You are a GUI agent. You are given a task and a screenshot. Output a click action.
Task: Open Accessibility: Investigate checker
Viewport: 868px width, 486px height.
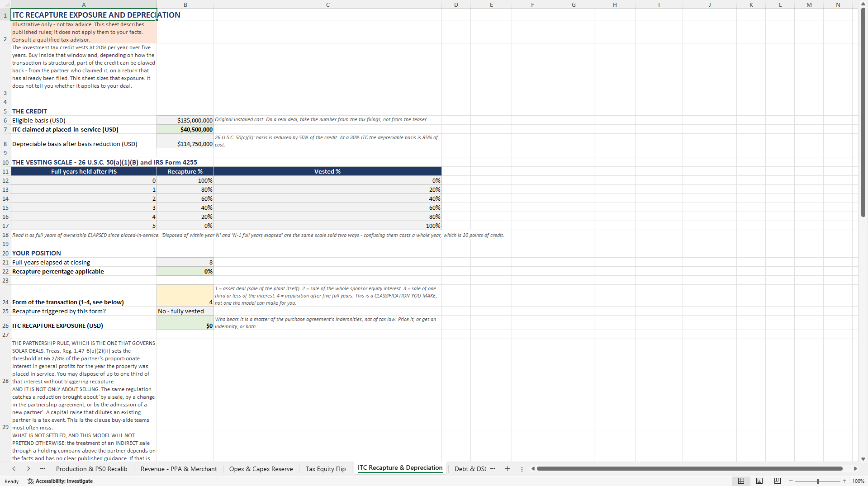[x=60, y=481]
